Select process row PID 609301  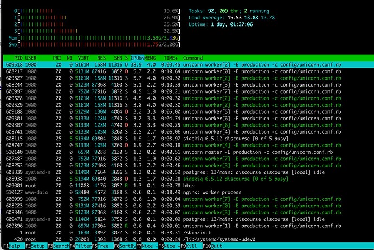[189, 119]
